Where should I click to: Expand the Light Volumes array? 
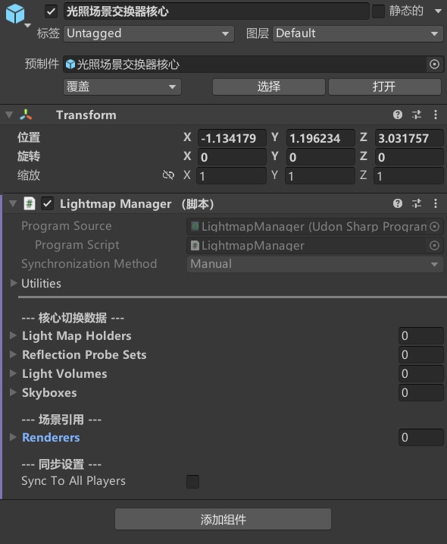[14, 373]
